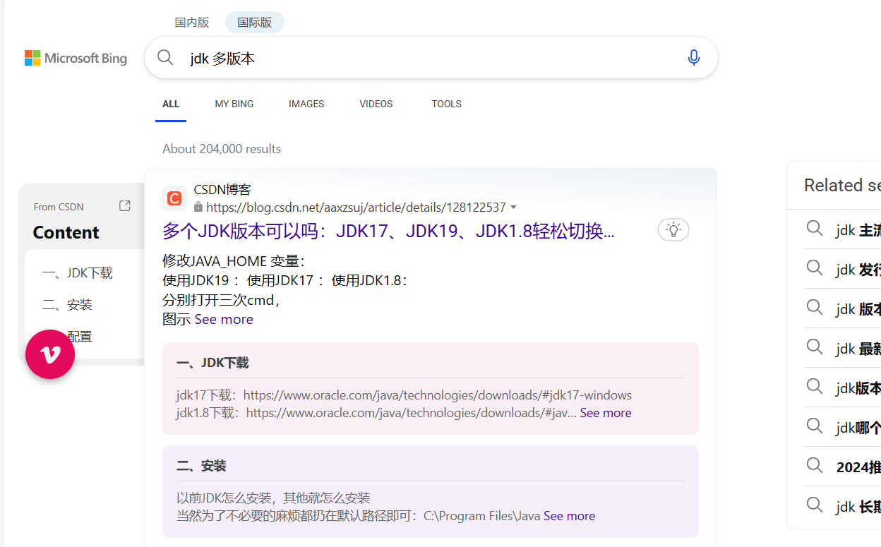The height and width of the screenshot is (547, 881).
Task: Click the 'From CSDN' label
Action: pyautogui.click(x=59, y=207)
